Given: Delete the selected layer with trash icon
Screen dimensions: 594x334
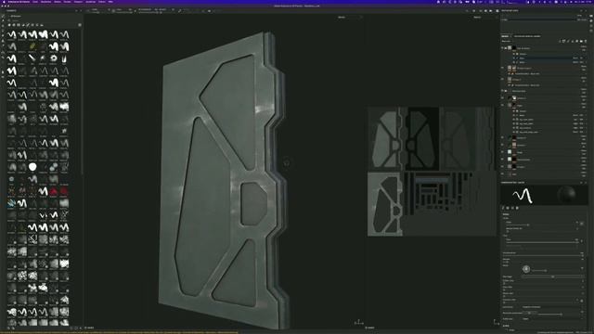Looking at the screenshot, I should click(586, 41).
